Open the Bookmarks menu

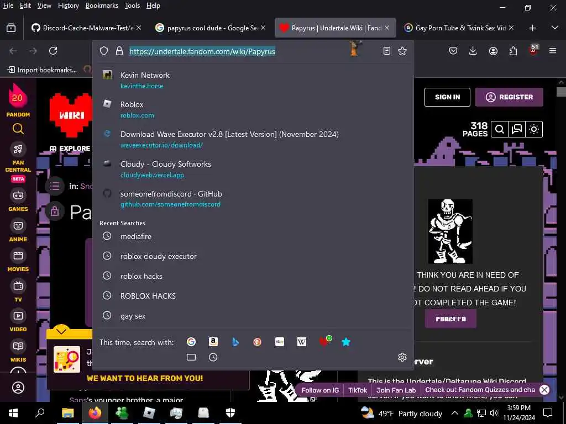[x=102, y=6]
